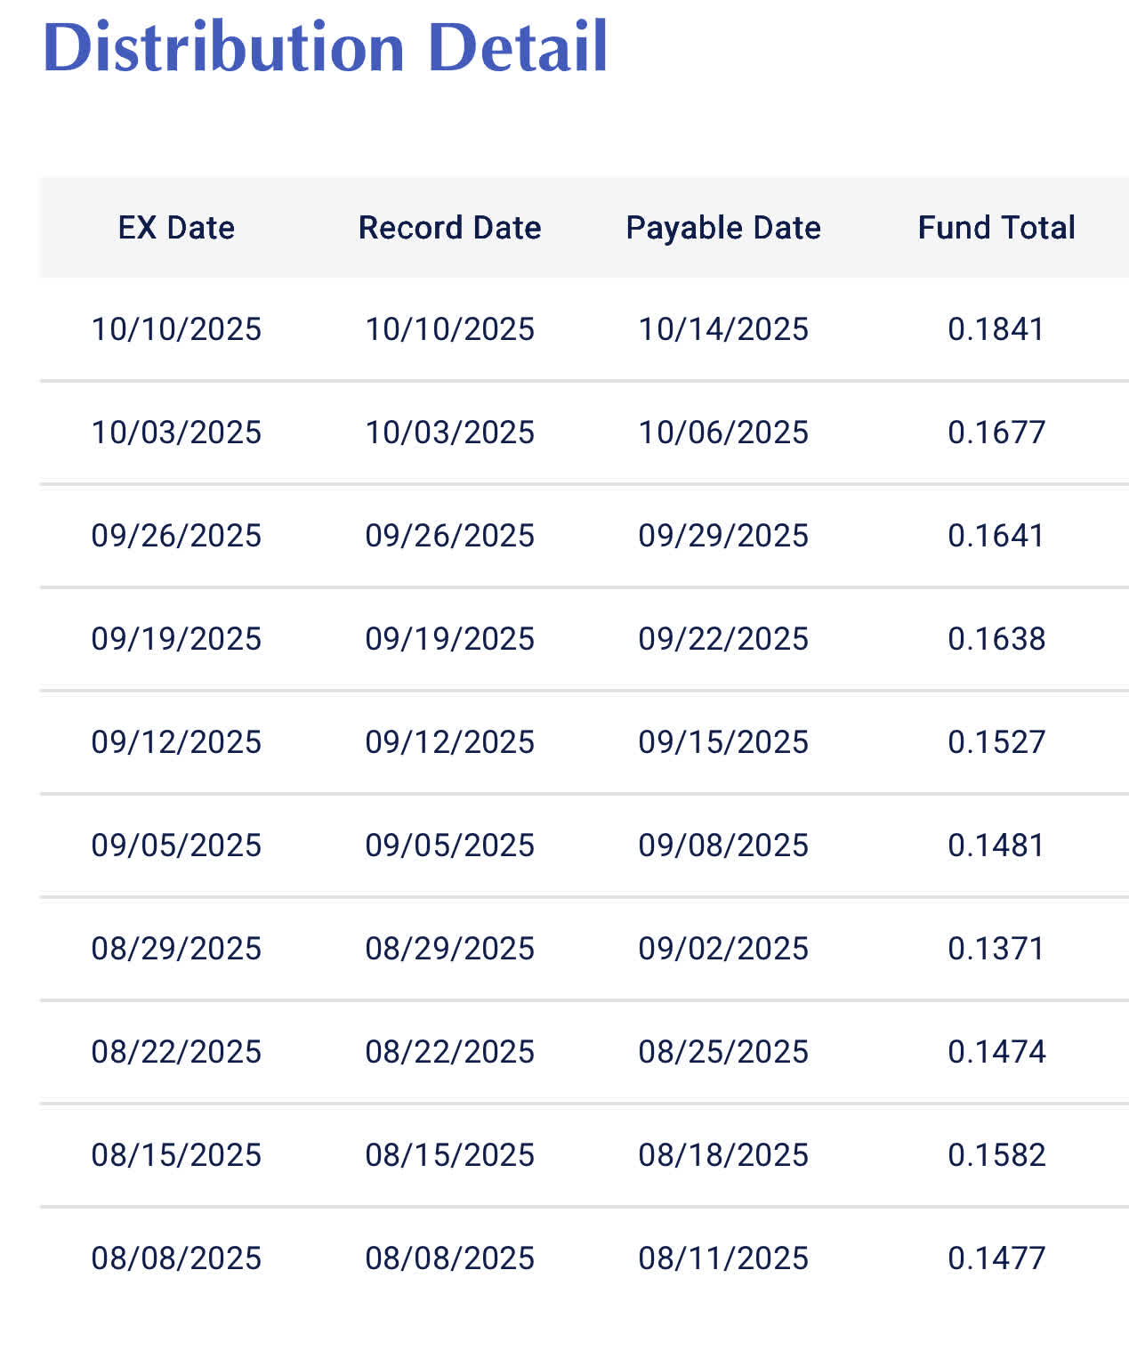Image resolution: width=1129 pixels, height=1351 pixels.
Task: Click the fund total 0.1582
Action: (996, 1155)
